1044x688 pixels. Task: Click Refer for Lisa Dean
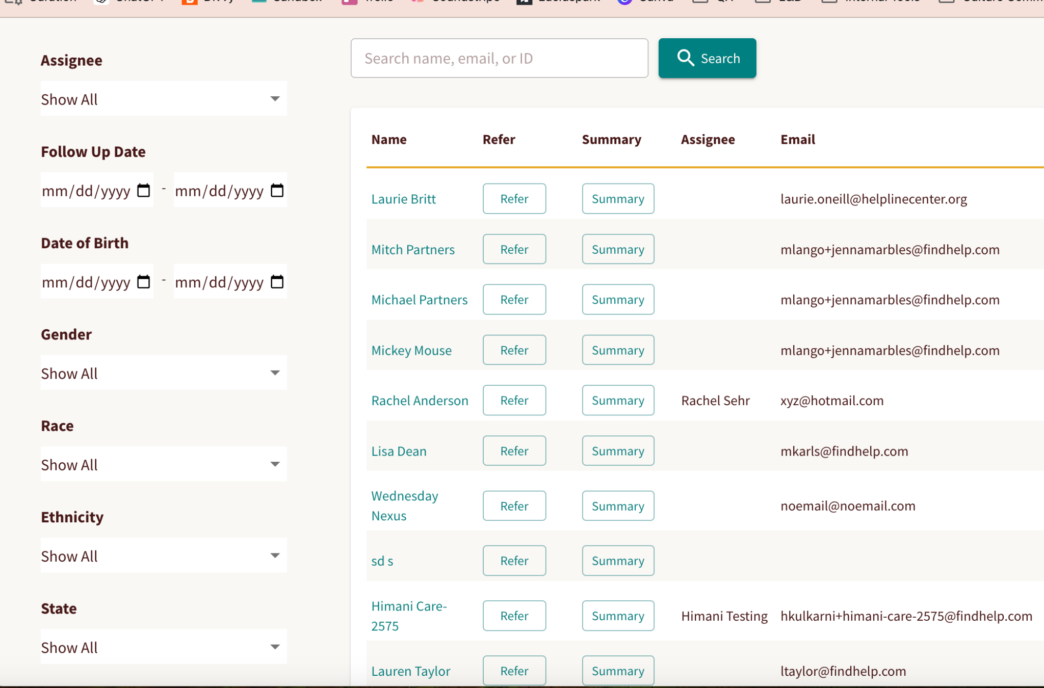tap(514, 451)
